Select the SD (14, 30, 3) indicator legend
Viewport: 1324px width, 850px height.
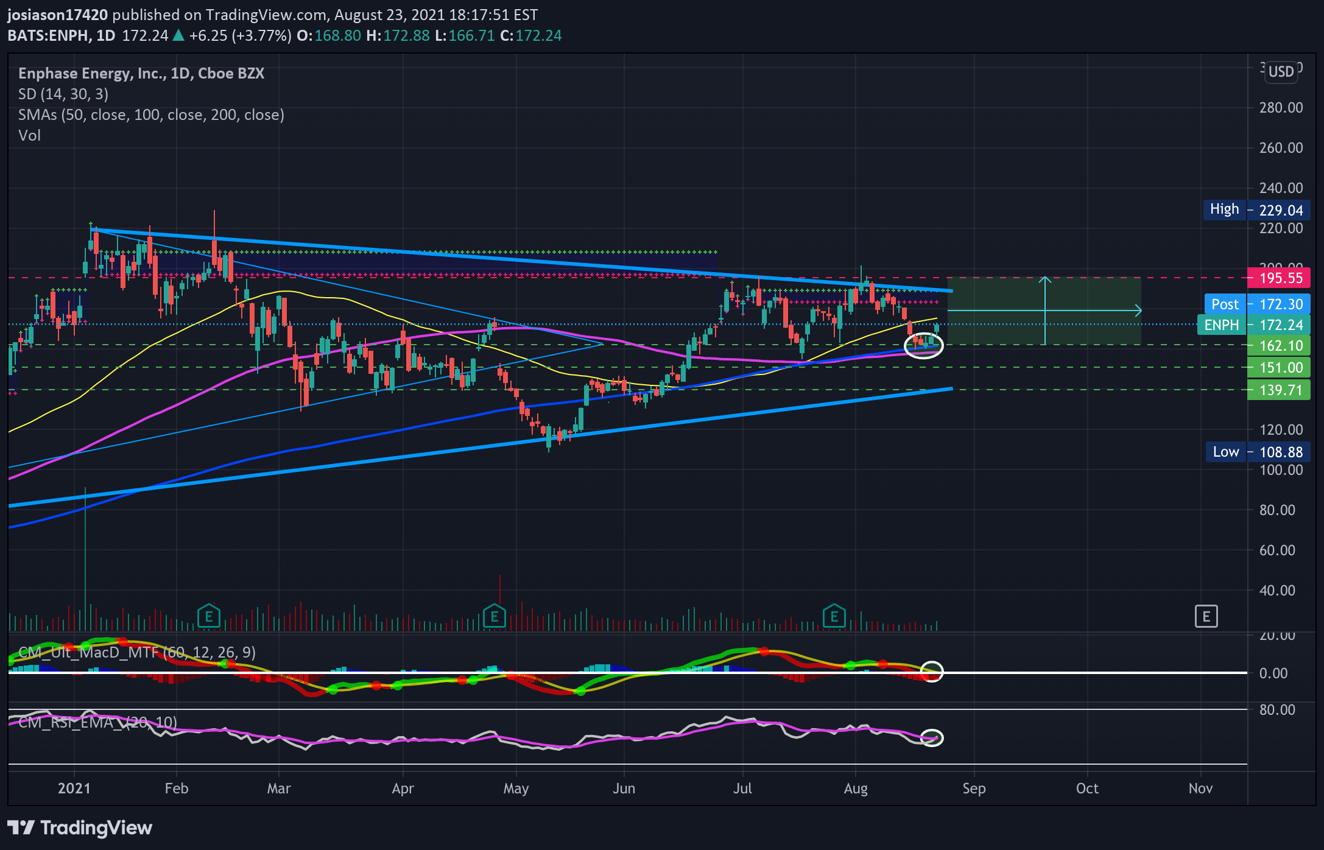[63, 94]
